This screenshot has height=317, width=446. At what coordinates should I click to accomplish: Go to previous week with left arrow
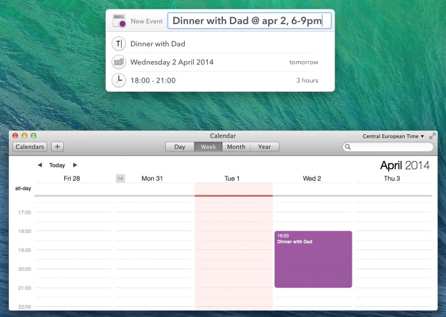pos(40,165)
